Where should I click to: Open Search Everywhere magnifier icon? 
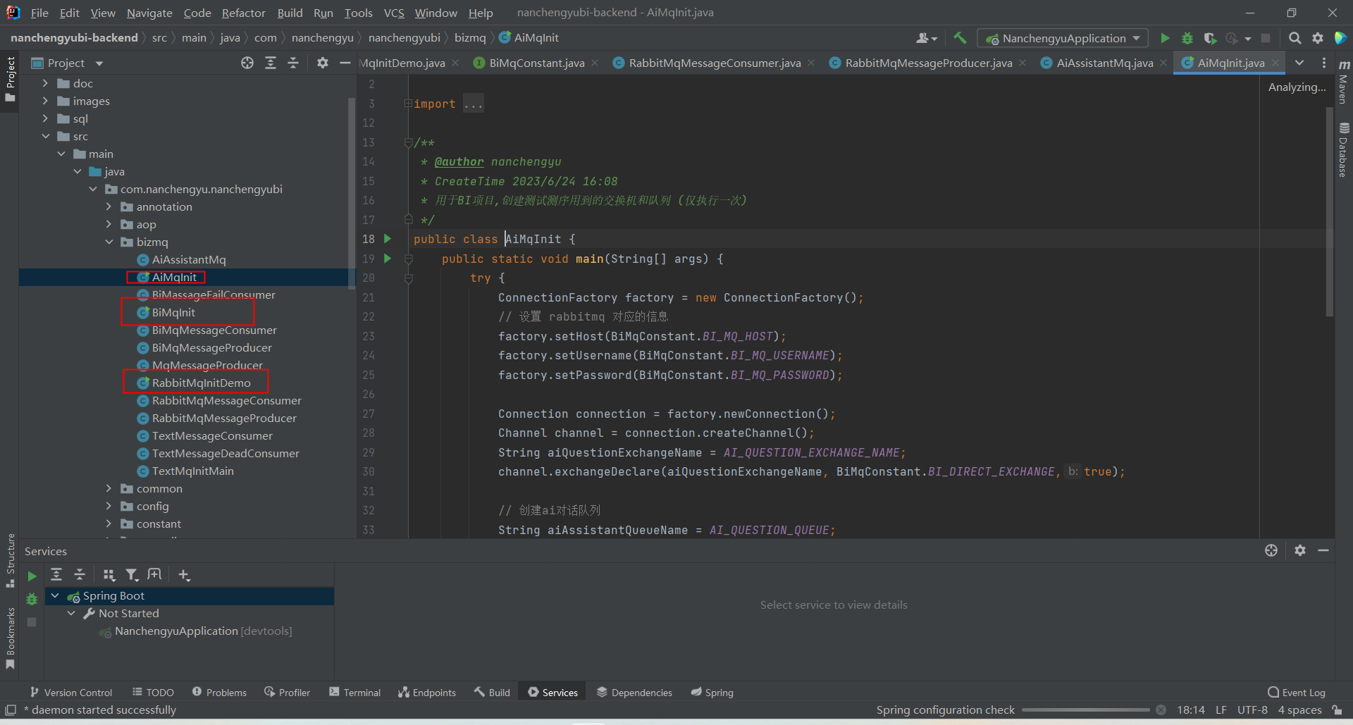click(x=1295, y=38)
